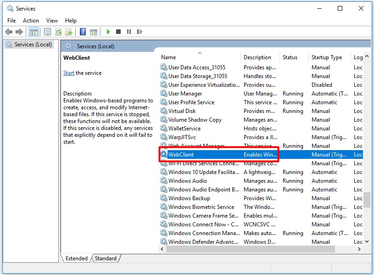
Task: Select Services (Local) in the console tree
Action: pos(29,45)
